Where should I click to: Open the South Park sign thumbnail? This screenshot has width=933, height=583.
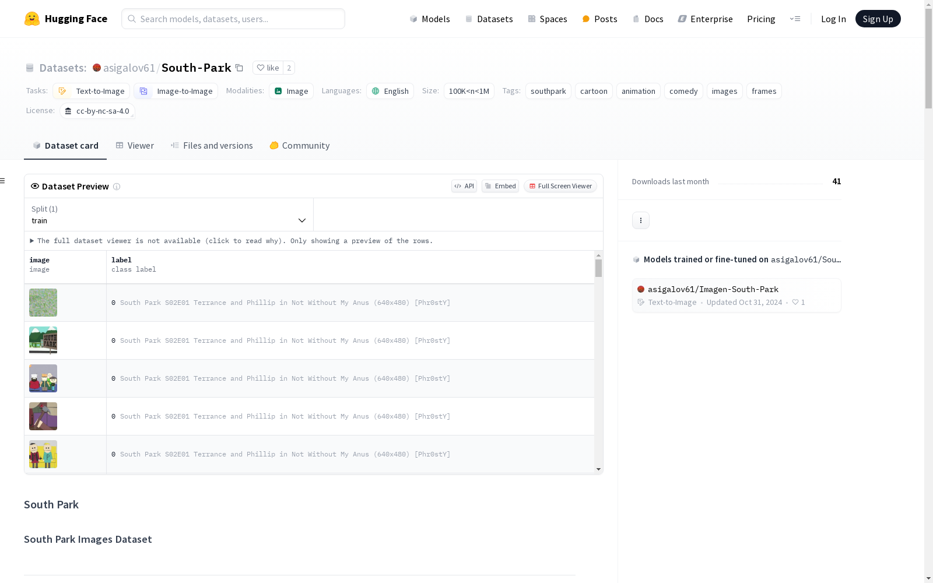point(43,340)
